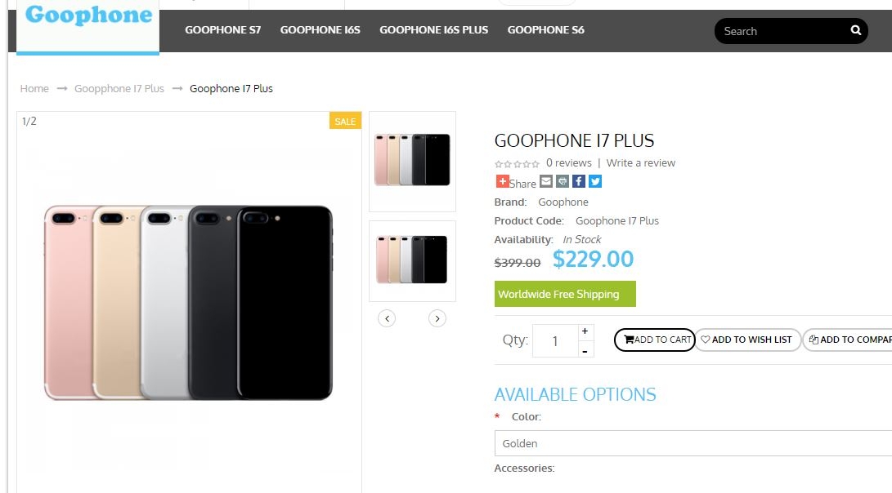The height and width of the screenshot is (493, 892).
Task: Share product via email icon
Action: click(x=546, y=181)
